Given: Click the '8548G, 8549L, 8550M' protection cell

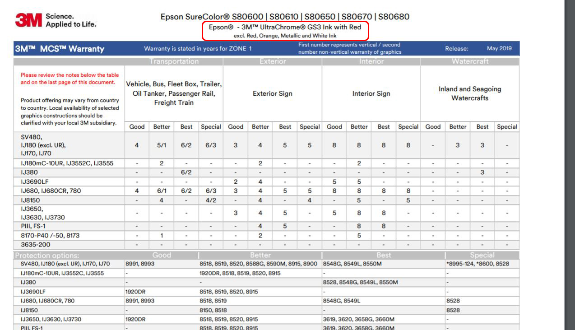Looking at the screenshot, I should 352,264.
